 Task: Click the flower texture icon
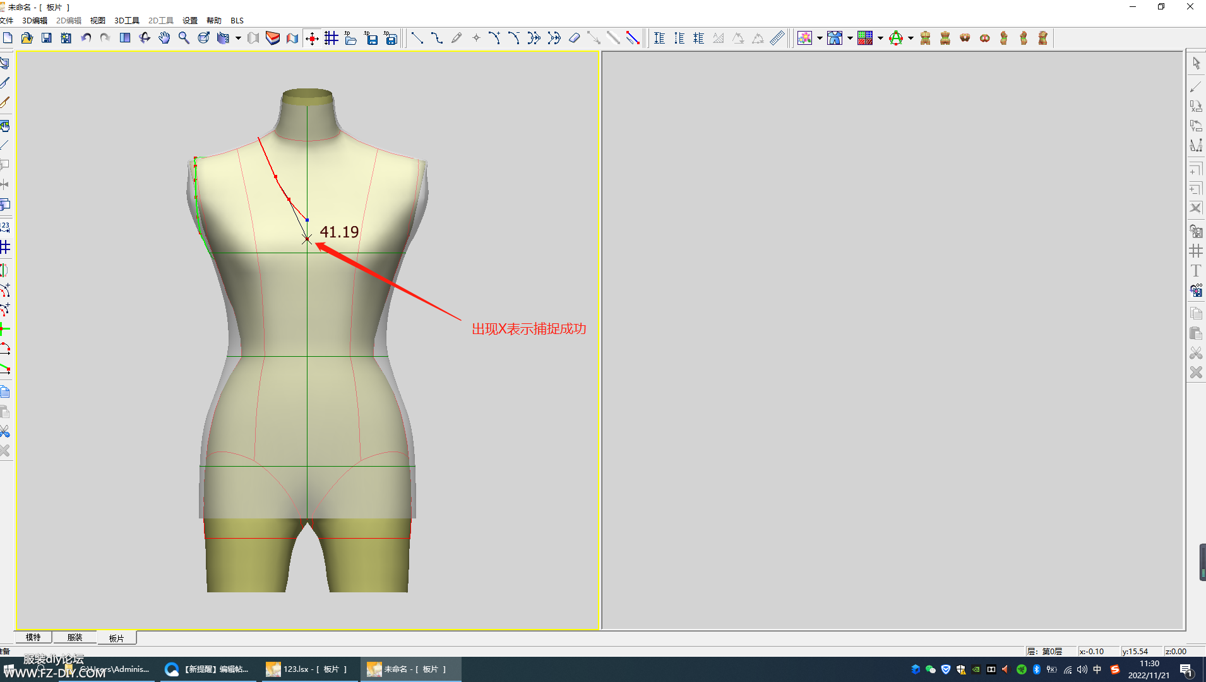[x=804, y=39]
